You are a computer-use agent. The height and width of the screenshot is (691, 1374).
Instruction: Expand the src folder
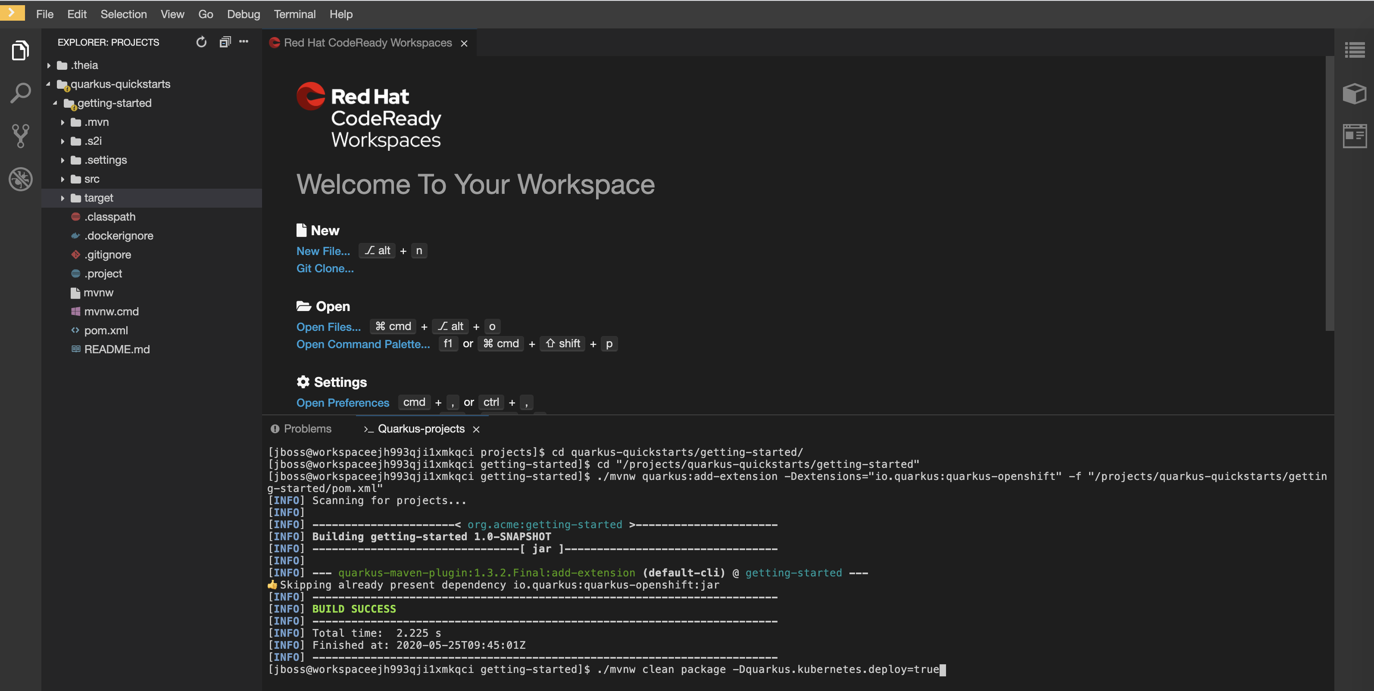click(62, 179)
